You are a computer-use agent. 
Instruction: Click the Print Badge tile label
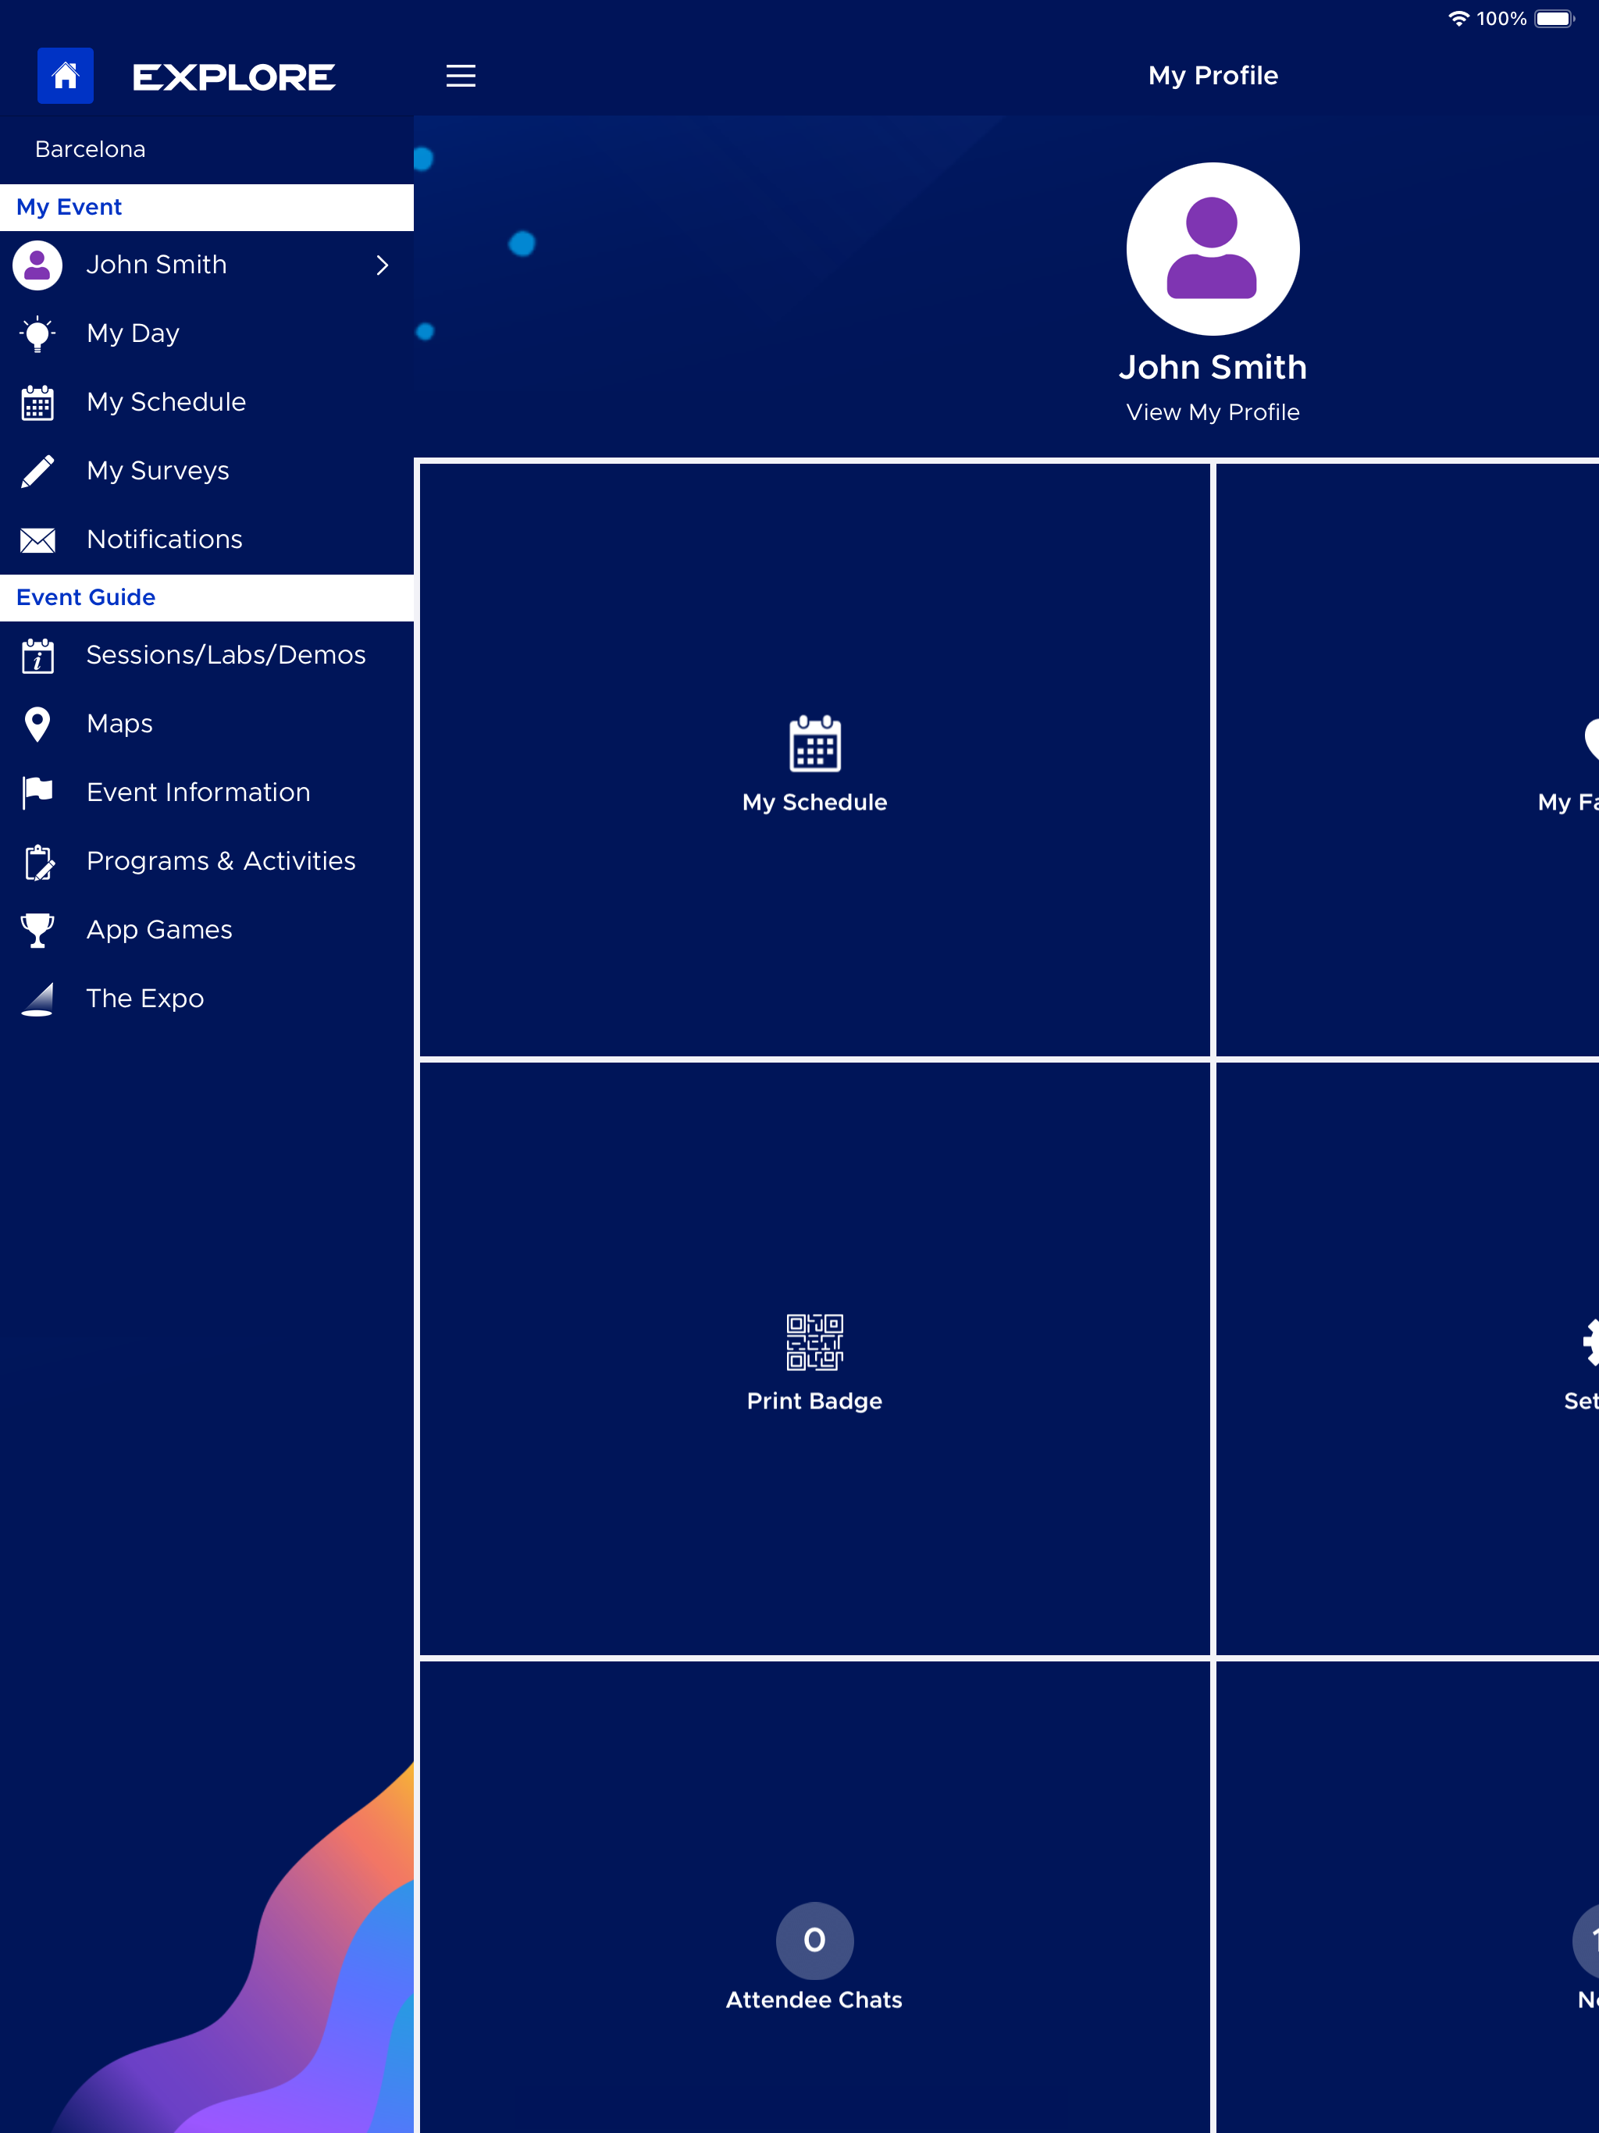(x=815, y=1401)
